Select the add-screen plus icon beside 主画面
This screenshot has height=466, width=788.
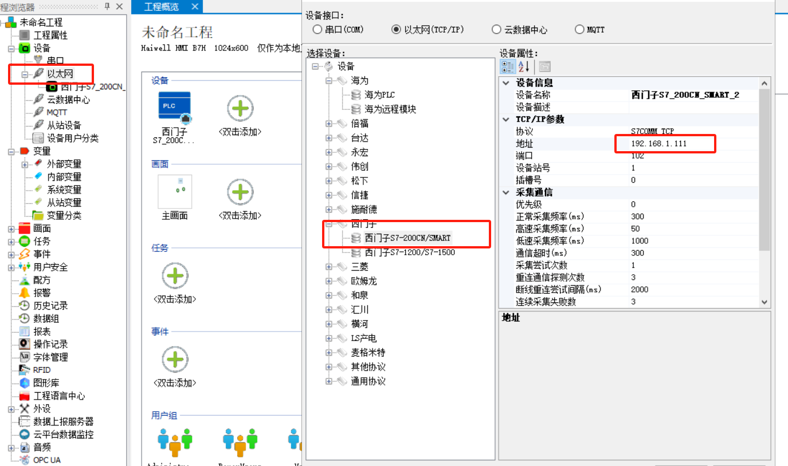pyautogui.click(x=240, y=192)
